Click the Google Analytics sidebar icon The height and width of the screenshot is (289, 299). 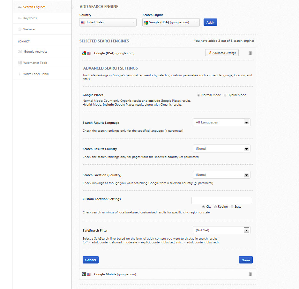coord(20,52)
